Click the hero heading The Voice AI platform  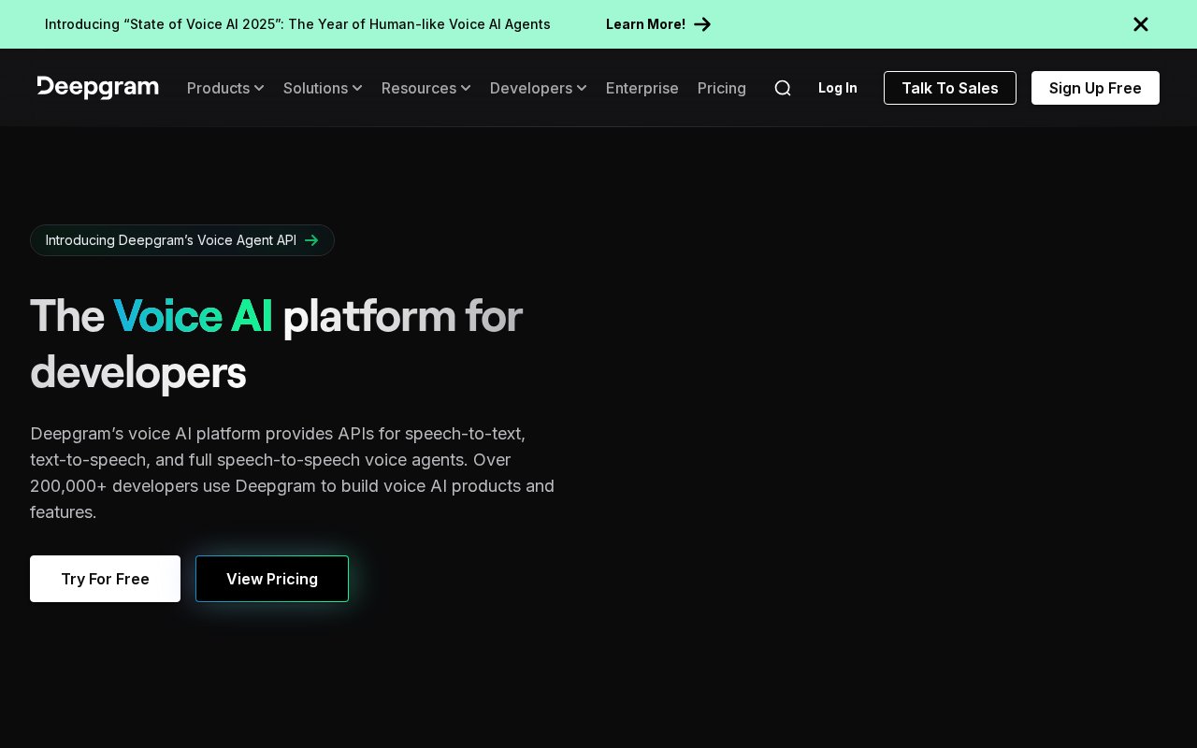[x=277, y=344]
